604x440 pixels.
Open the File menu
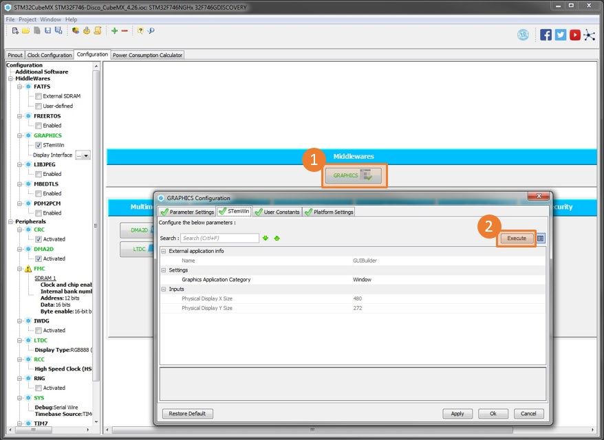[x=10, y=19]
